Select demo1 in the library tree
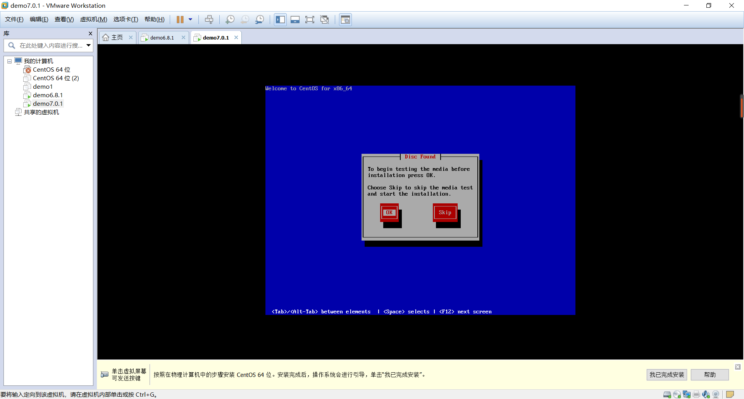Image resolution: width=744 pixels, height=399 pixels. pos(43,87)
